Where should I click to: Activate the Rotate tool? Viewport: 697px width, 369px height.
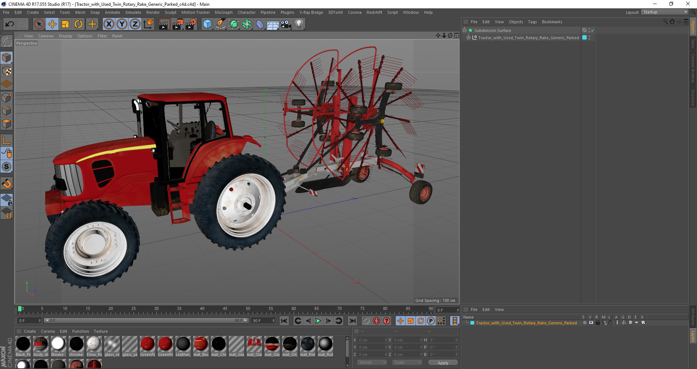[x=78, y=24]
